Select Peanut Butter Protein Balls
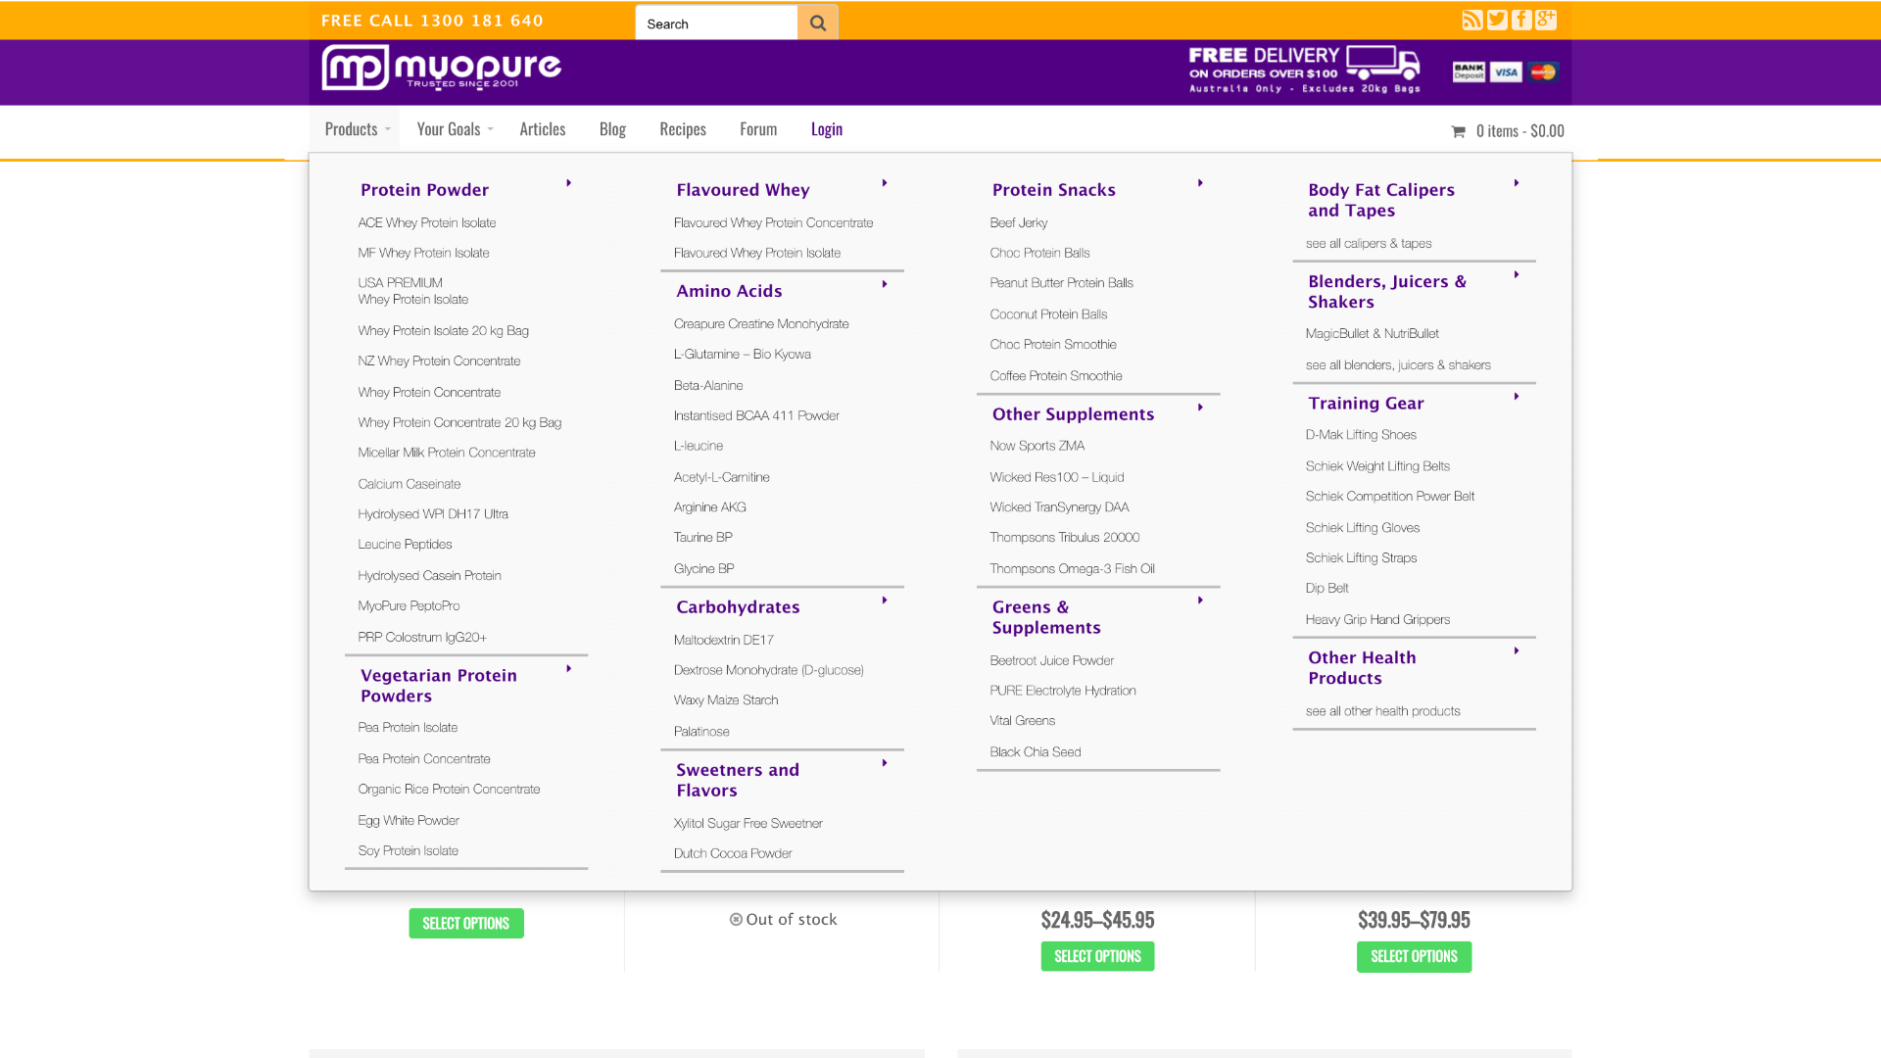Image resolution: width=1881 pixels, height=1058 pixels. pos(1061,283)
